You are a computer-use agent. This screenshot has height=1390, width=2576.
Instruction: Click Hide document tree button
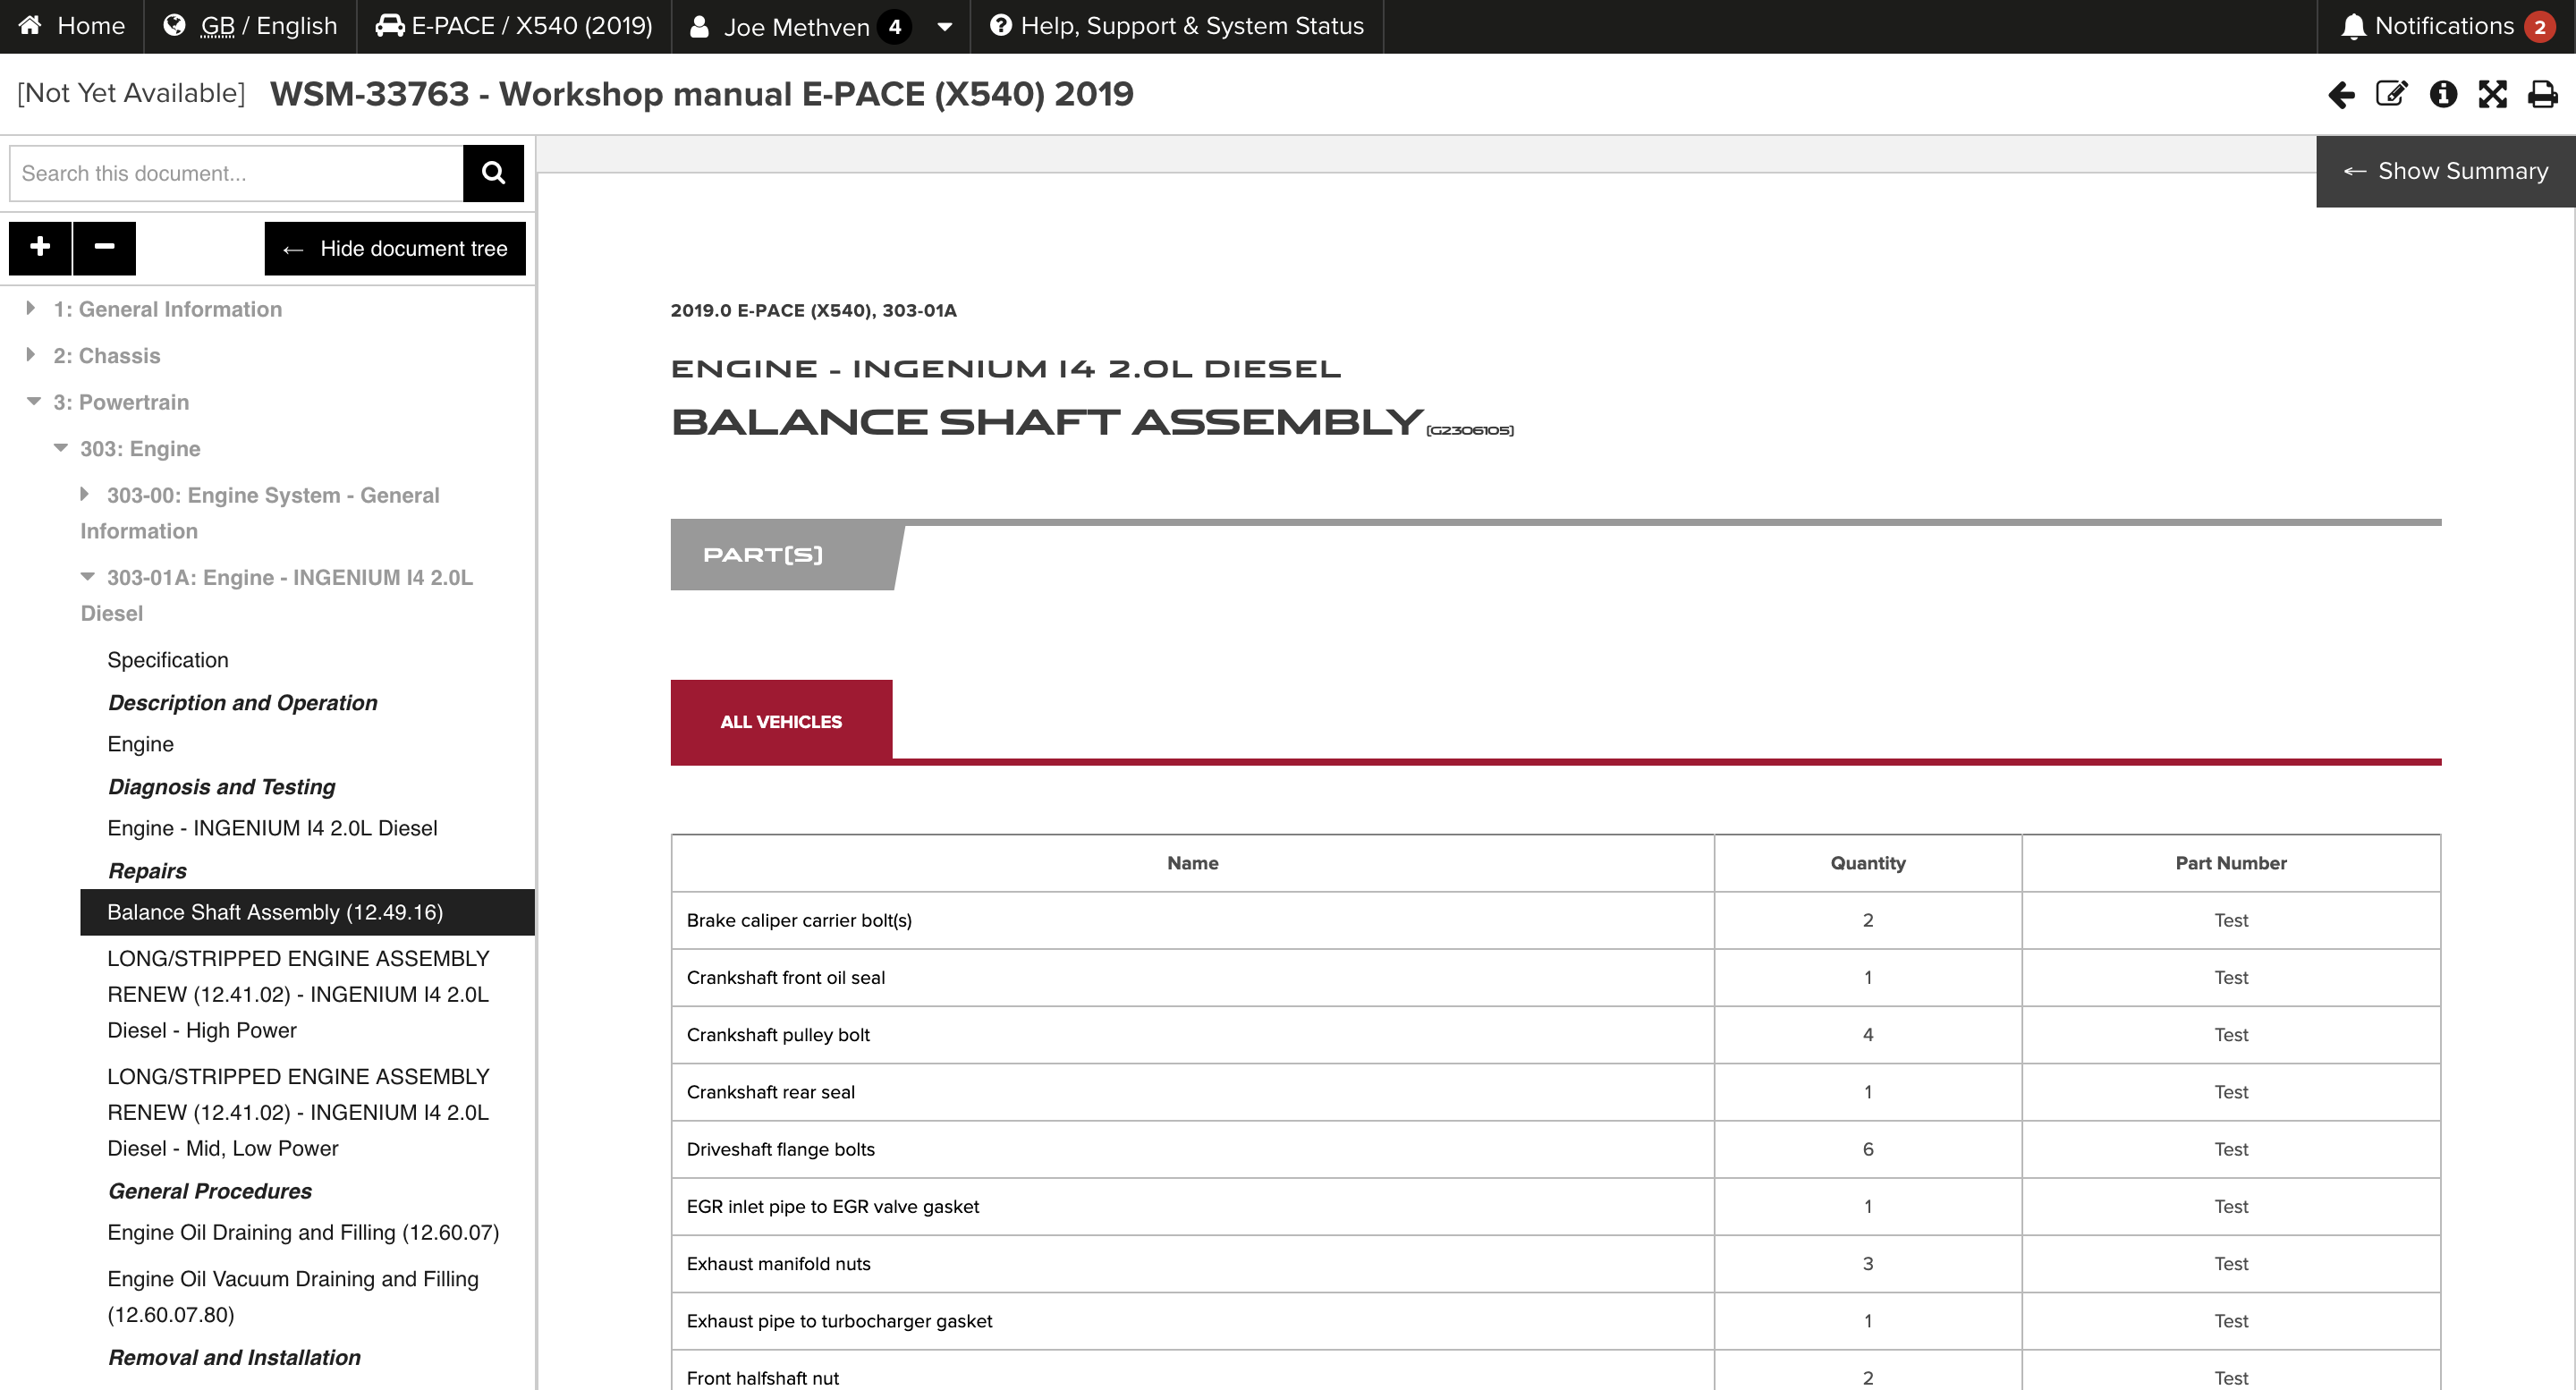[395, 248]
